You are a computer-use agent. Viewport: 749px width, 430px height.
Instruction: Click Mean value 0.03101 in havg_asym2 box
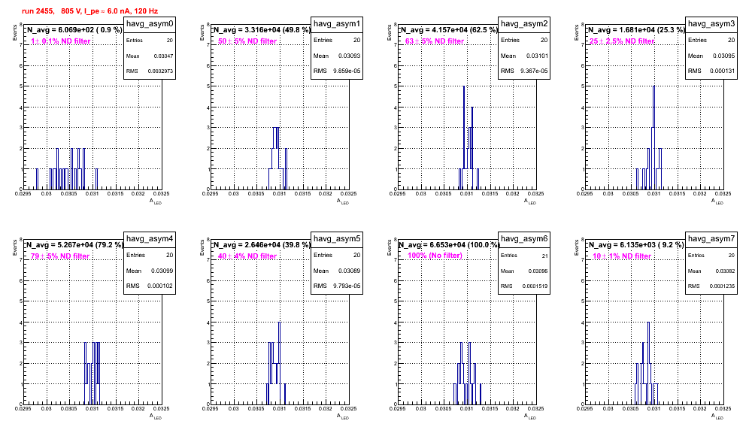(537, 56)
